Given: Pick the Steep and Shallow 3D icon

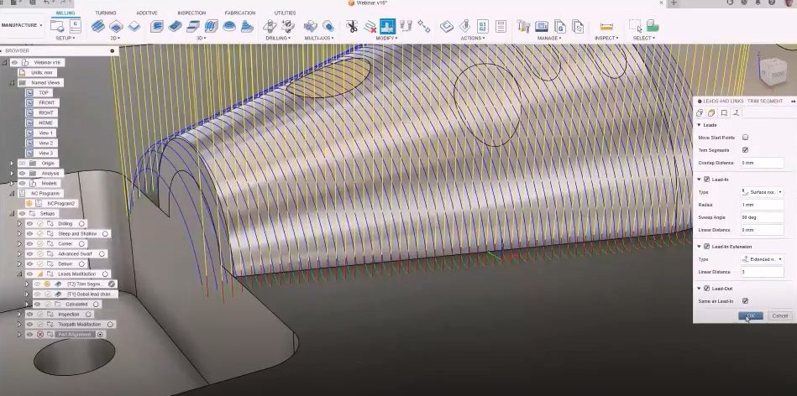Looking at the screenshot, I should 193,26.
